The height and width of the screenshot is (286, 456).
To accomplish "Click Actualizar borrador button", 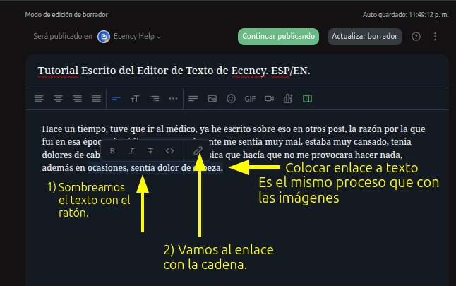I will pyautogui.click(x=365, y=37).
